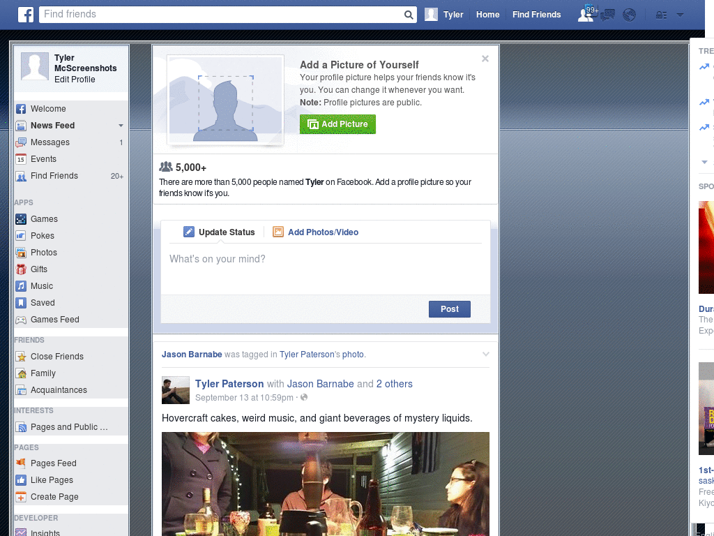Open privacy shortcuts lock icon
The height and width of the screenshot is (536, 714).
tap(661, 15)
